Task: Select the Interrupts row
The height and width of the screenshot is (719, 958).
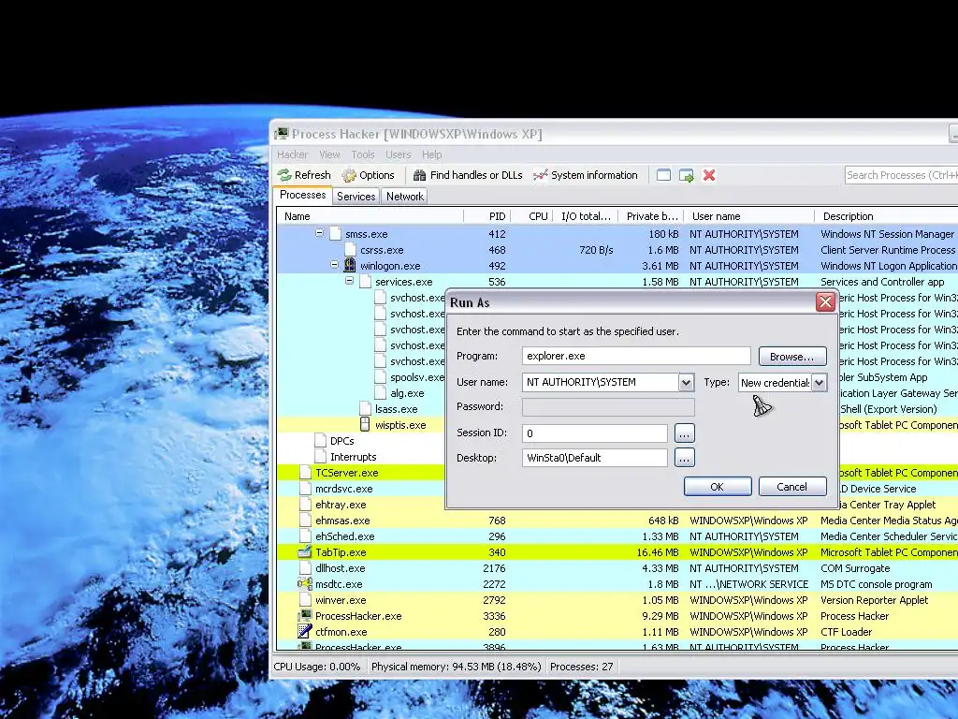Action: 362,457
